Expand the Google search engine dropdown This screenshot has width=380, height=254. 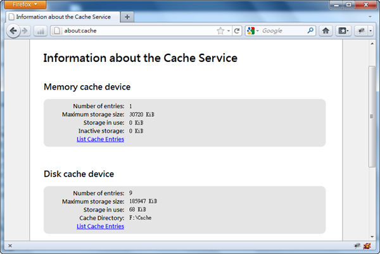coord(253,30)
